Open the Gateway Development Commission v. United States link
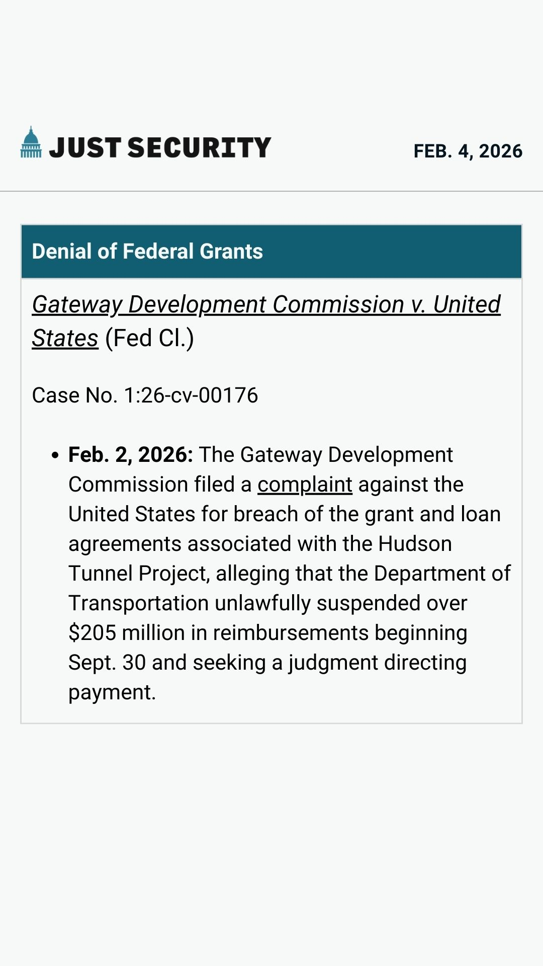 click(x=266, y=305)
